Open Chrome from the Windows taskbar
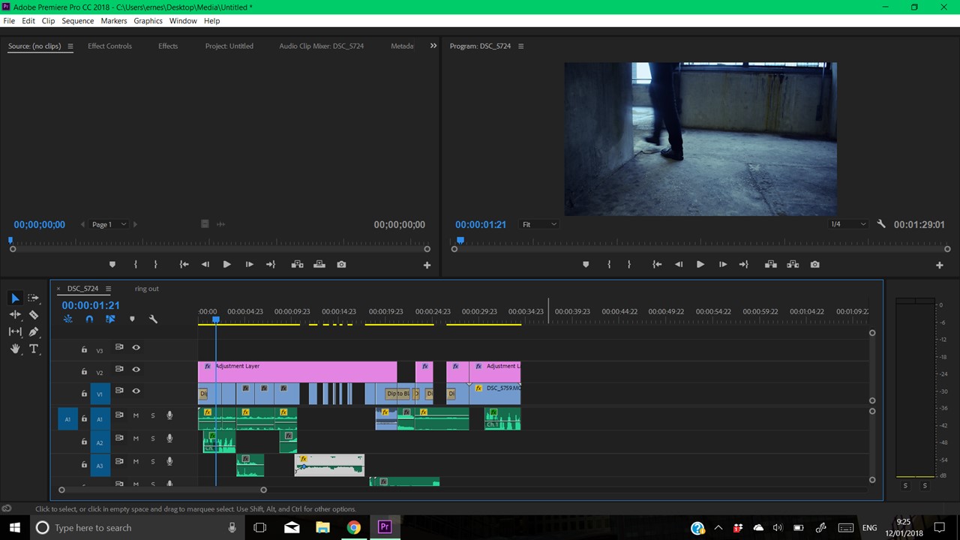This screenshot has width=960, height=540. (353, 527)
